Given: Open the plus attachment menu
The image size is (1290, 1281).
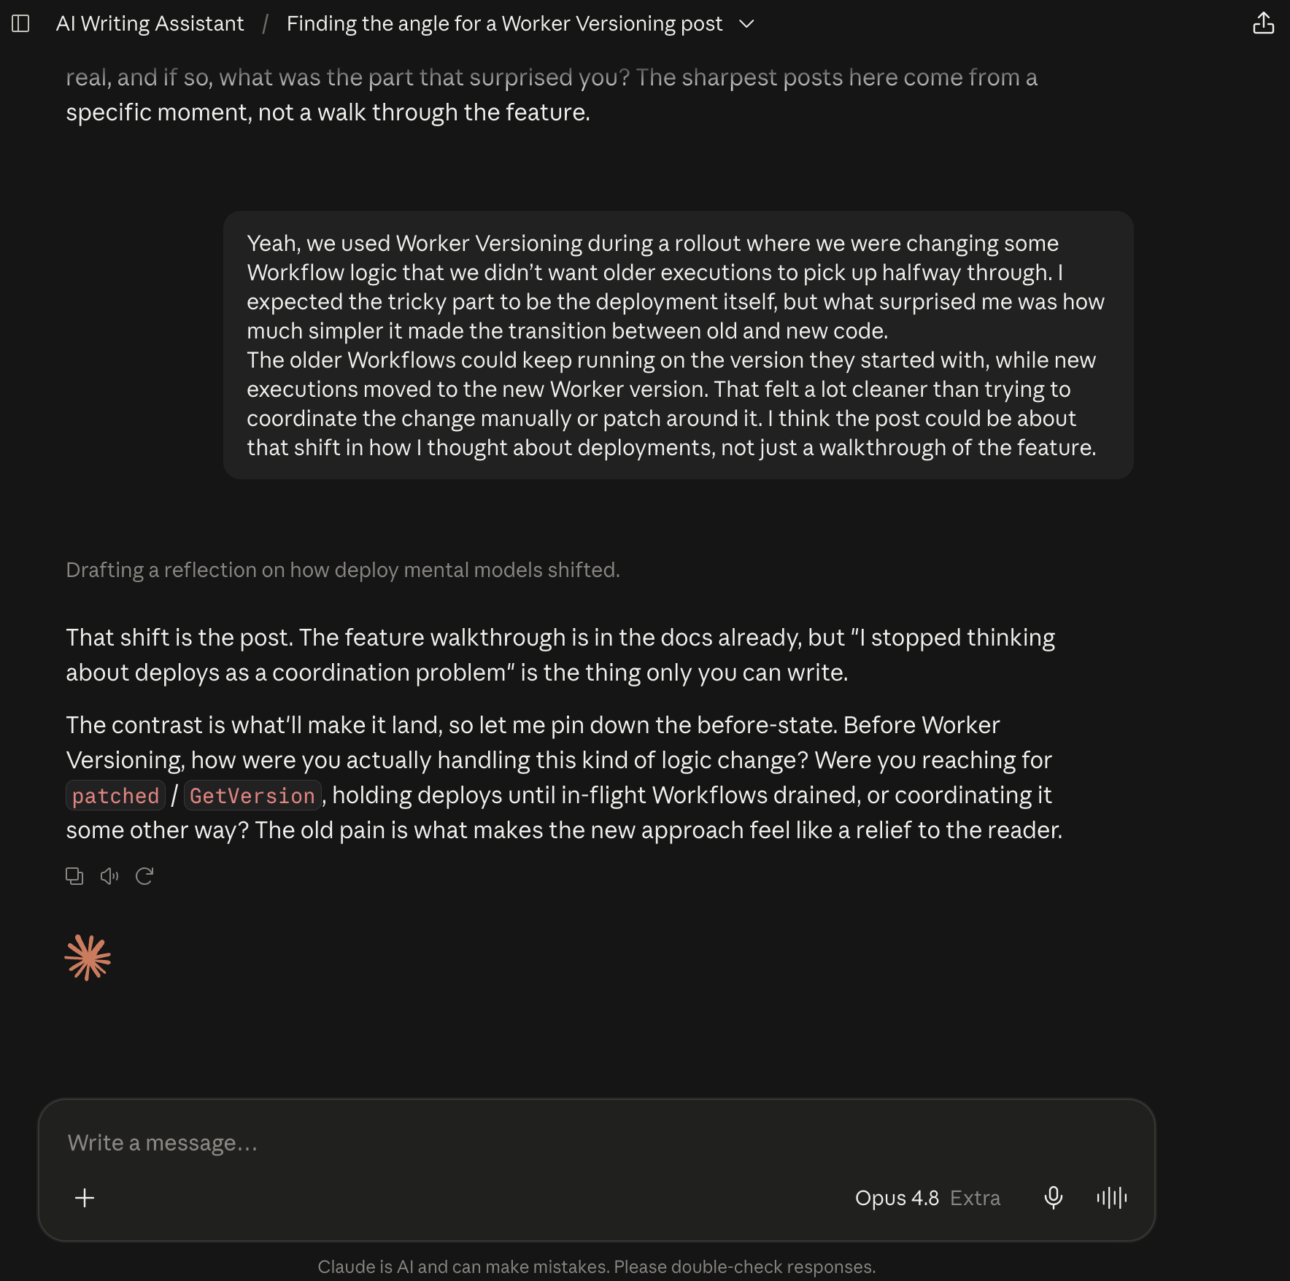Looking at the screenshot, I should point(85,1198).
